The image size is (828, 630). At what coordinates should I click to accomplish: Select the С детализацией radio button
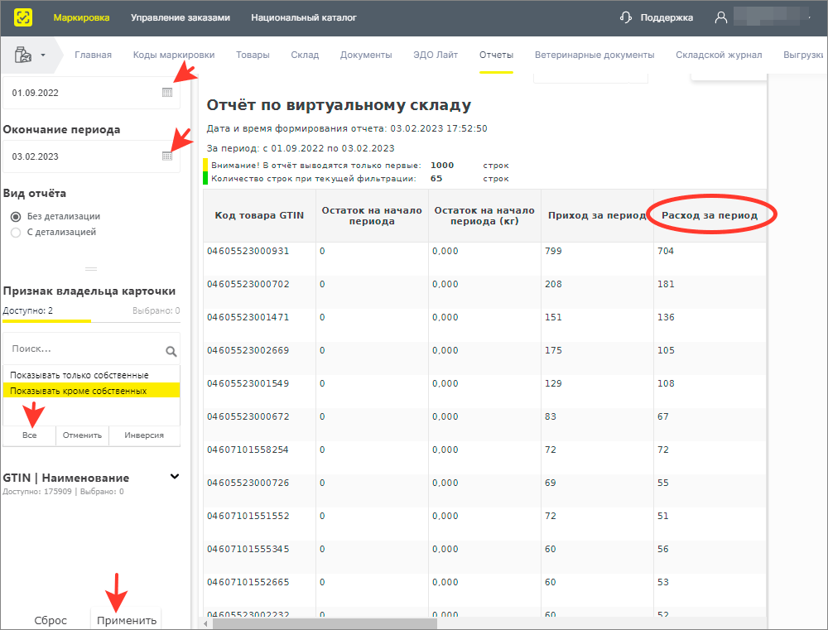[16, 233]
